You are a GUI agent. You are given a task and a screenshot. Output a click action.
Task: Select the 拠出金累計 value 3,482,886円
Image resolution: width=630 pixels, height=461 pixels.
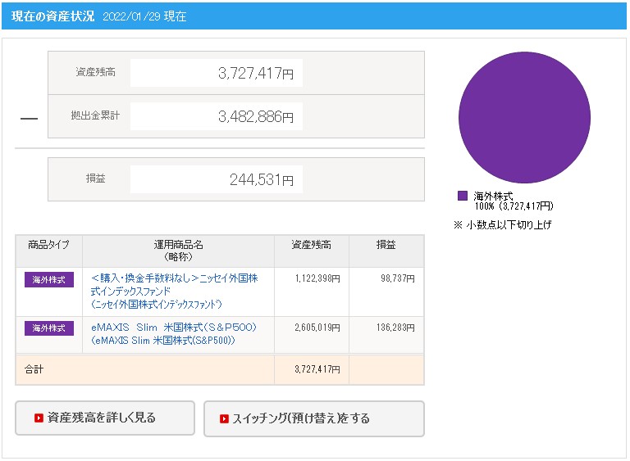(256, 116)
